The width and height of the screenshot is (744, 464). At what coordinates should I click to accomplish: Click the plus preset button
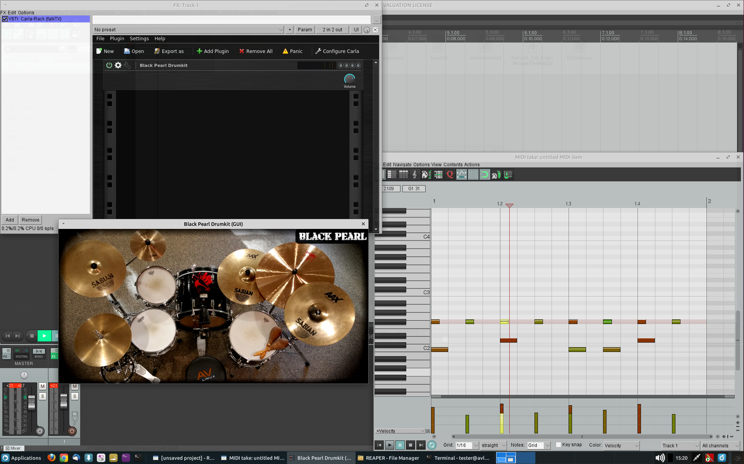pos(290,30)
